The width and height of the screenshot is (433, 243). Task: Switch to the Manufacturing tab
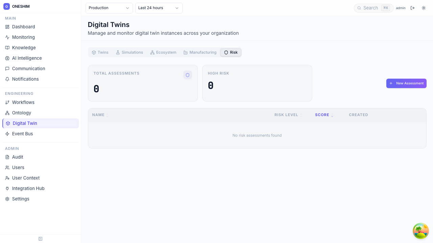click(x=200, y=52)
